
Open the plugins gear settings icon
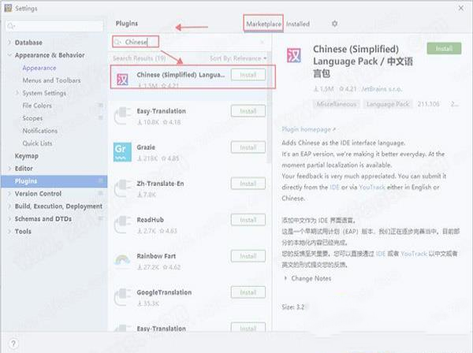(334, 24)
